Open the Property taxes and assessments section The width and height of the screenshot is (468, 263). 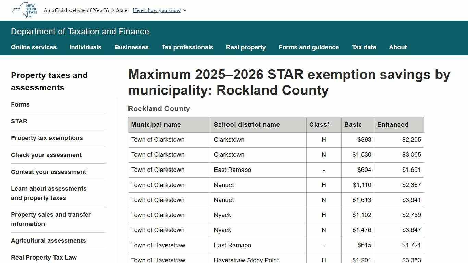49,82
